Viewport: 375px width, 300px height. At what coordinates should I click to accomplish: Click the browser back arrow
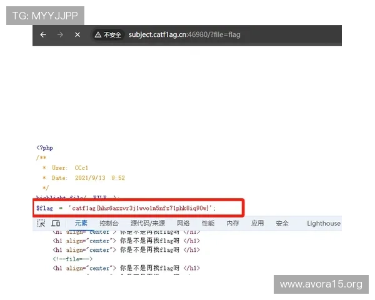(x=43, y=35)
